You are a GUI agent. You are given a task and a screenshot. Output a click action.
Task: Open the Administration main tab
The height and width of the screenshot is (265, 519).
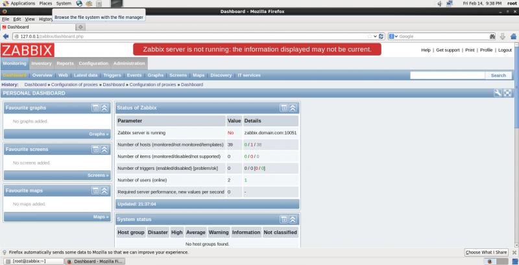pyautogui.click(x=129, y=63)
